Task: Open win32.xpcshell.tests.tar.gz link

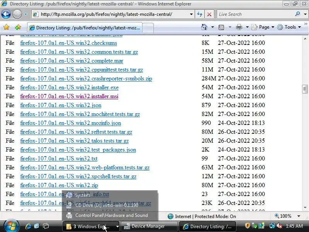Action: pos(78,176)
